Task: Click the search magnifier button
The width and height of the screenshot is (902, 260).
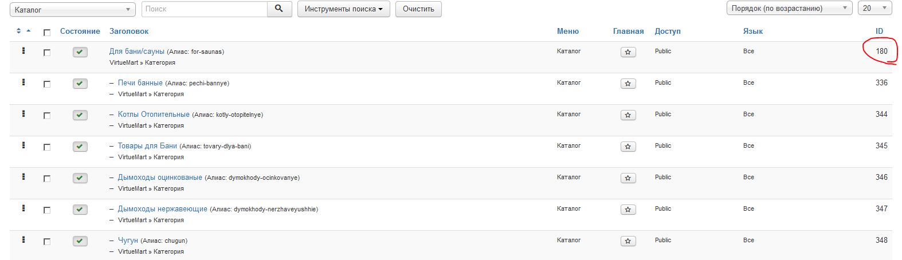Action: (279, 9)
